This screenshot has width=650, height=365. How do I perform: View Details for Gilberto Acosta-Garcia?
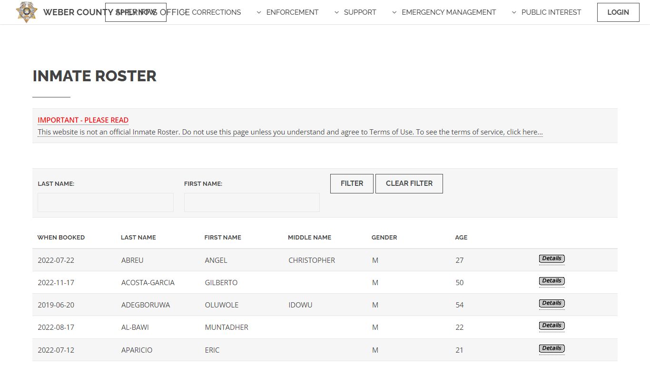click(552, 281)
